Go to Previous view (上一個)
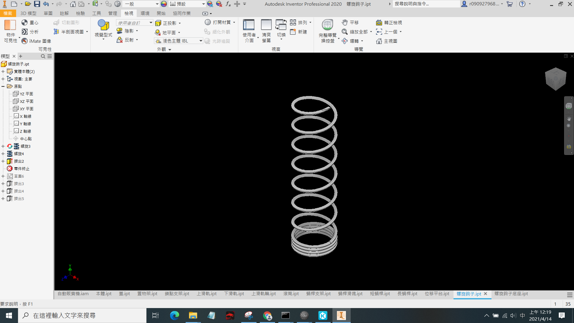574x323 pixels. point(389,32)
